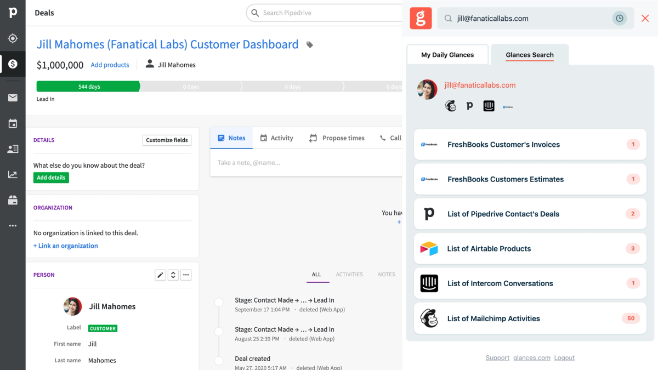Click Link an organization

(66, 246)
